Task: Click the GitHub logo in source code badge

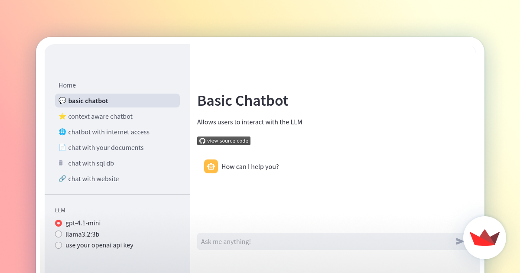Action: coord(202,141)
